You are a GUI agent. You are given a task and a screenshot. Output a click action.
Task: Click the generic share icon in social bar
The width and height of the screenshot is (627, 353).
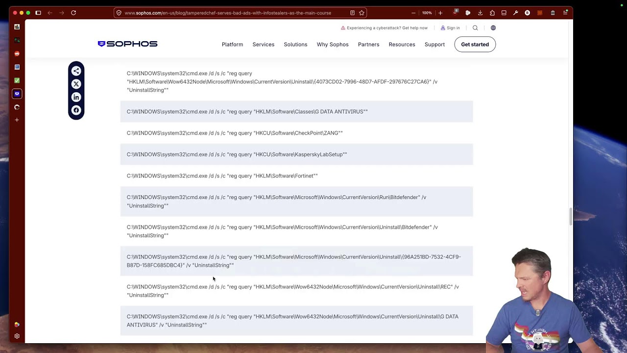point(76,71)
